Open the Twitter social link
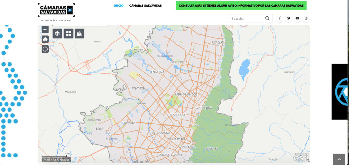This screenshot has height=165, width=349. [x=289, y=18]
